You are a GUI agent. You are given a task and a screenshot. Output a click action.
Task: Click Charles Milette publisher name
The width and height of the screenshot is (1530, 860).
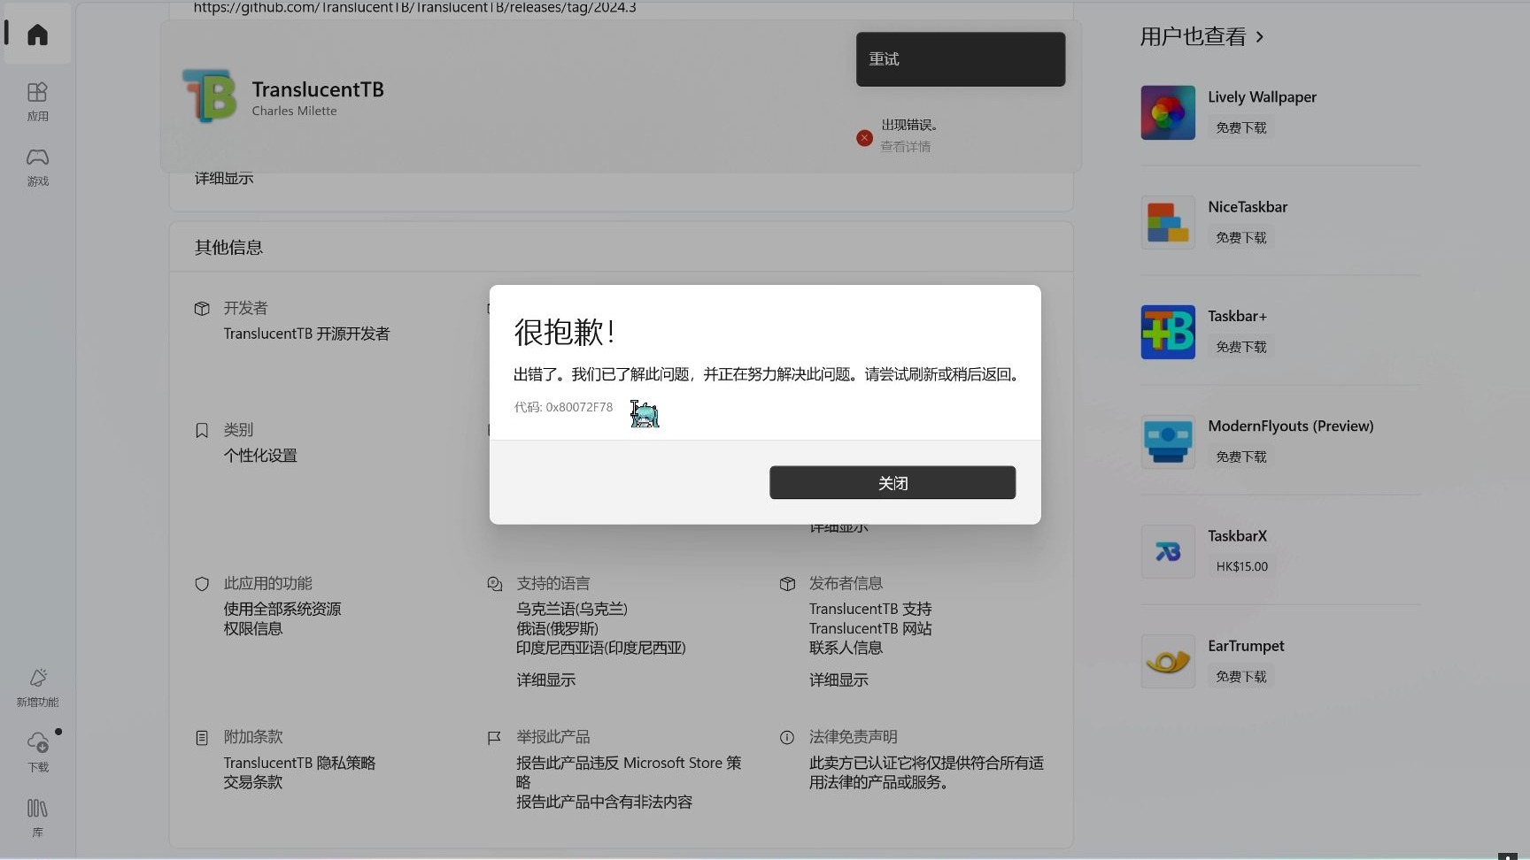[294, 111]
